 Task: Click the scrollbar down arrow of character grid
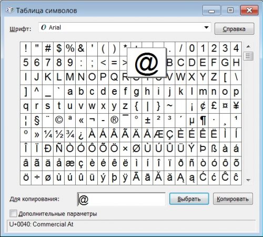tap(248, 180)
